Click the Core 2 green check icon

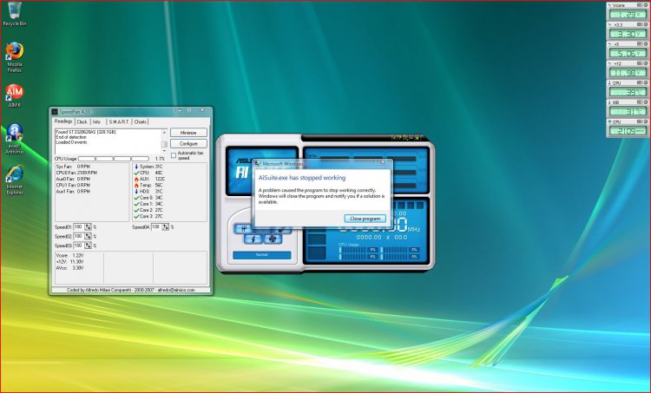pyautogui.click(x=136, y=211)
